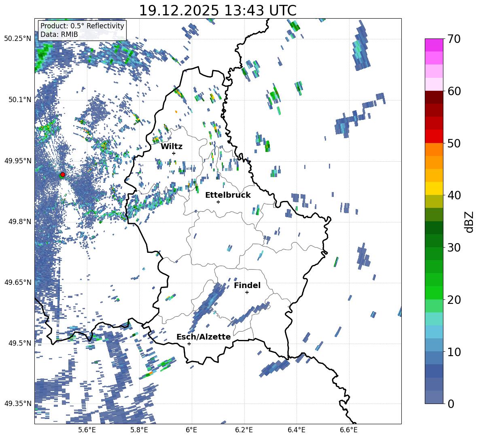Click the 'Product: 0.5° Reflectivity' text
This screenshot has width=479, height=438.
pyautogui.click(x=82, y=26)
